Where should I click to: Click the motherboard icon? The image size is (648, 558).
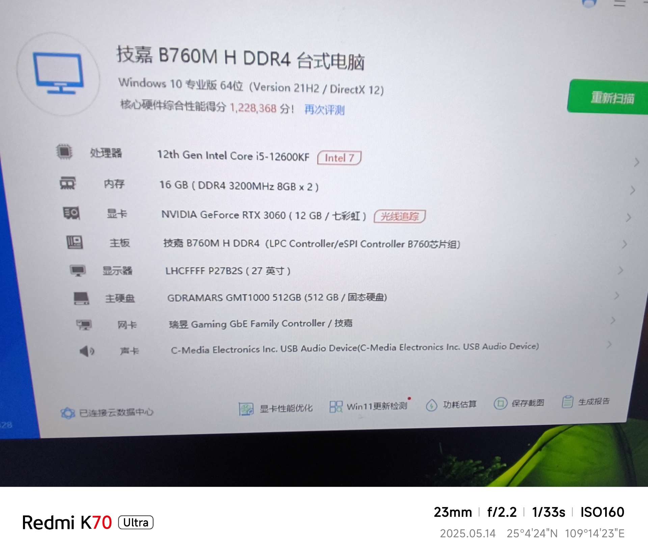(75, 242)
